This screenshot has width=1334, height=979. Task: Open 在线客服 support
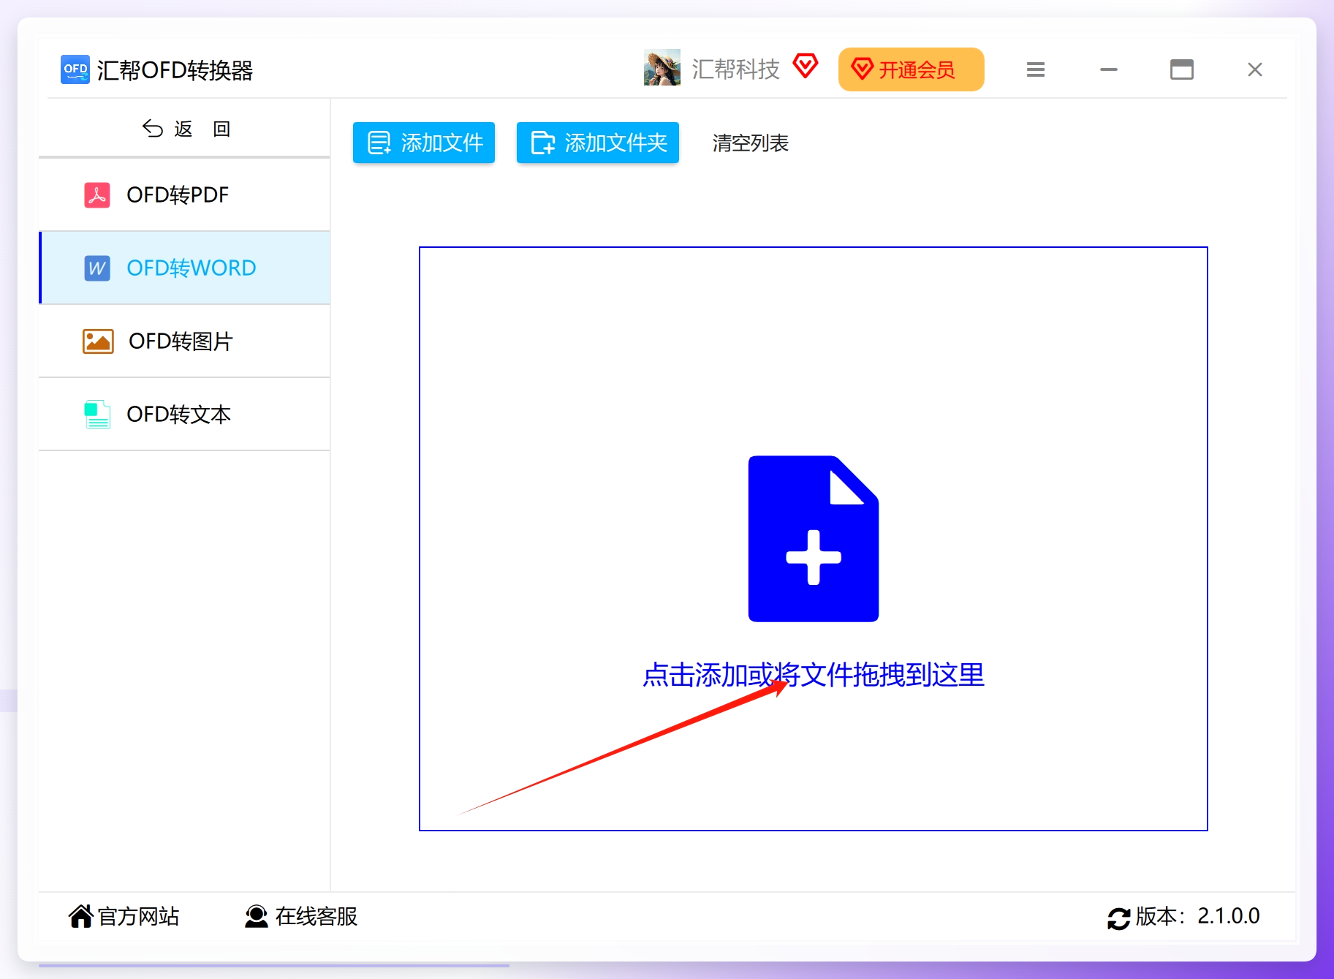(301, 916)
